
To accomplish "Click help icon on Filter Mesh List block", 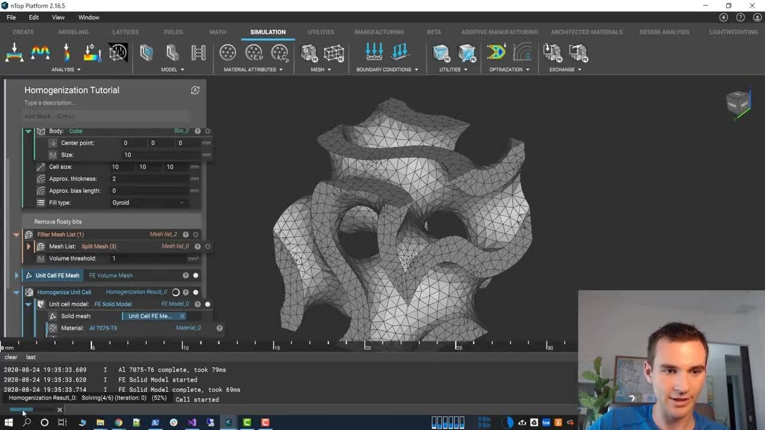I will (x=186, y=235).
